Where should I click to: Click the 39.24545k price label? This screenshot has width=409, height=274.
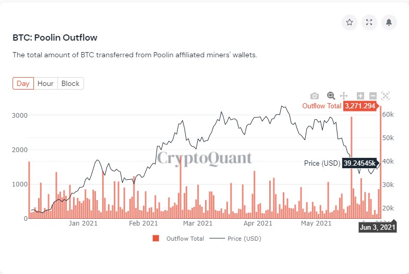coord(360,164)
